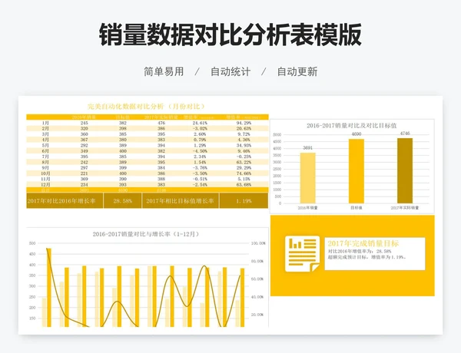
Task: Select the 2017年完成销量目标 heading in summary box
Action: 363,243
